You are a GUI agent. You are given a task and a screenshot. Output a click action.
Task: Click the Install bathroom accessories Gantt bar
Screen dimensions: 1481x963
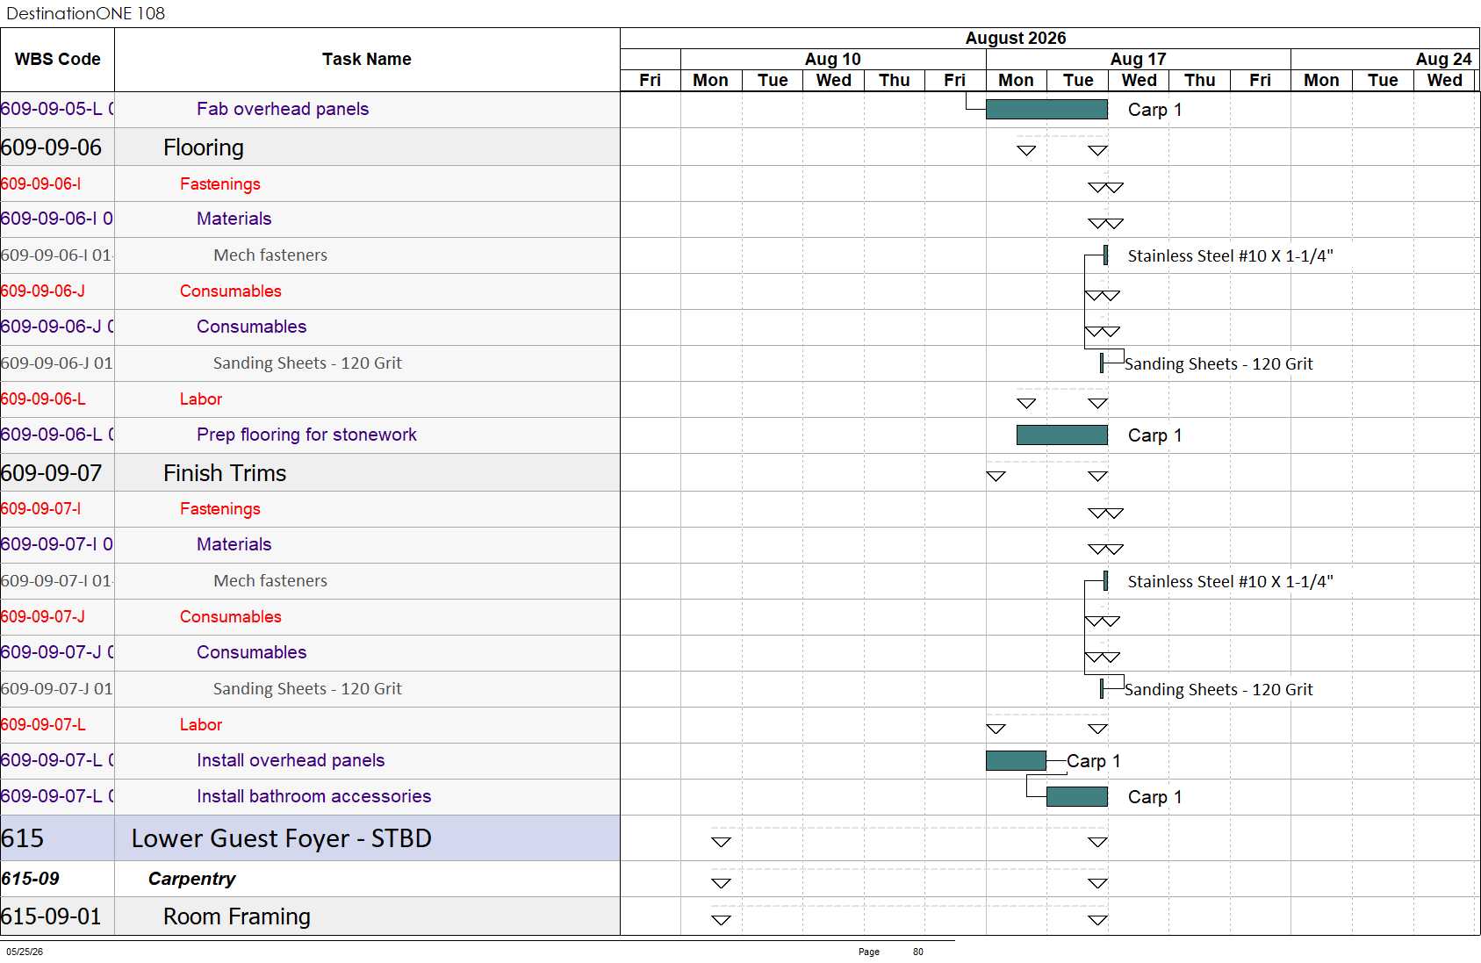(1077, 797)
